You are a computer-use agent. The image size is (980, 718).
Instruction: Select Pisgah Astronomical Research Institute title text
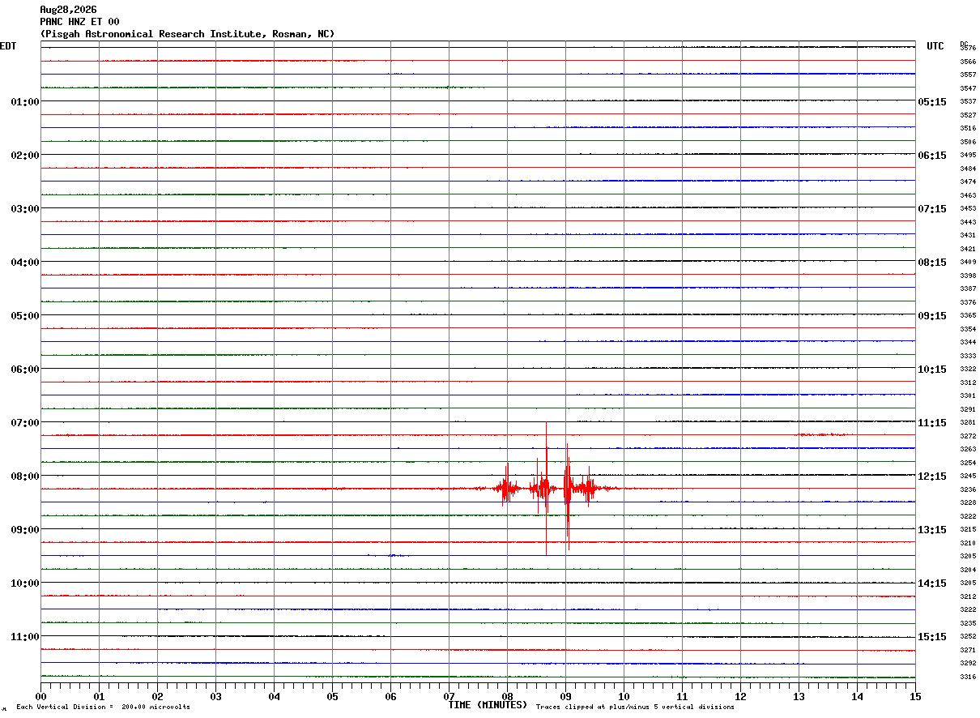[x=187, y=34]
